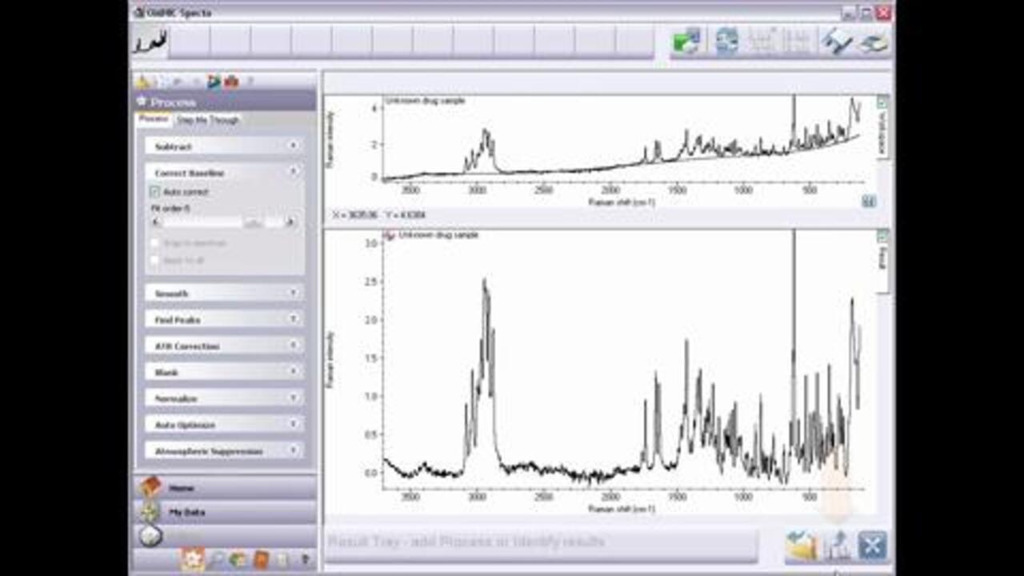The height and width of the screenshot is (576, 1024).
Task: Expand the Find Peaks section
Action: [x=224, y=320]
